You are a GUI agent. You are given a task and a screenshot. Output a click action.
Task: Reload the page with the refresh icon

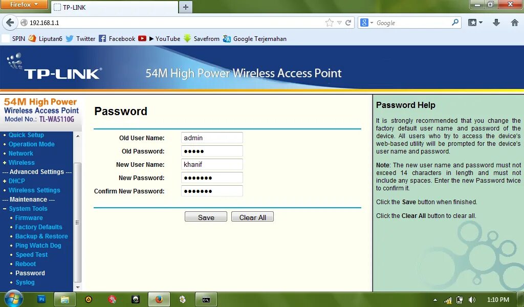point(348,23)
